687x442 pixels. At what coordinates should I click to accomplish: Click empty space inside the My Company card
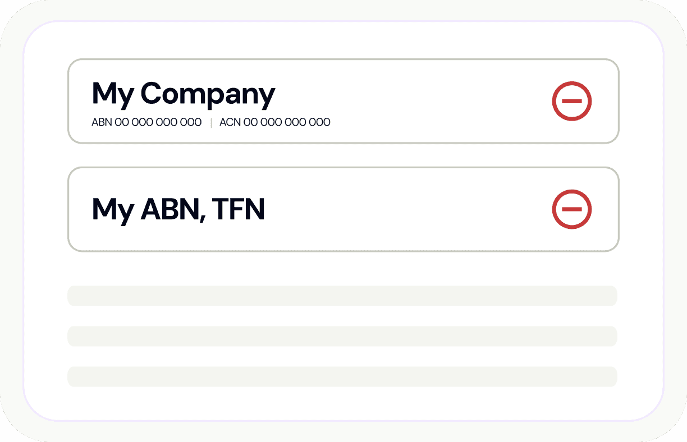coord(421,101)
